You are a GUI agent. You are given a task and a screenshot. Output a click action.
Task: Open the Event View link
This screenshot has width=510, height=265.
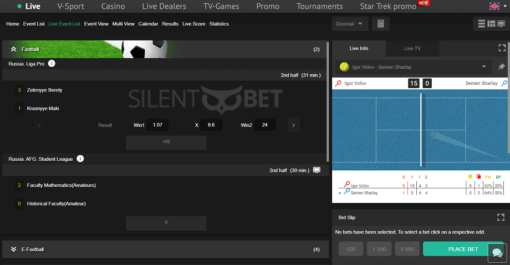tap(96, 24)
